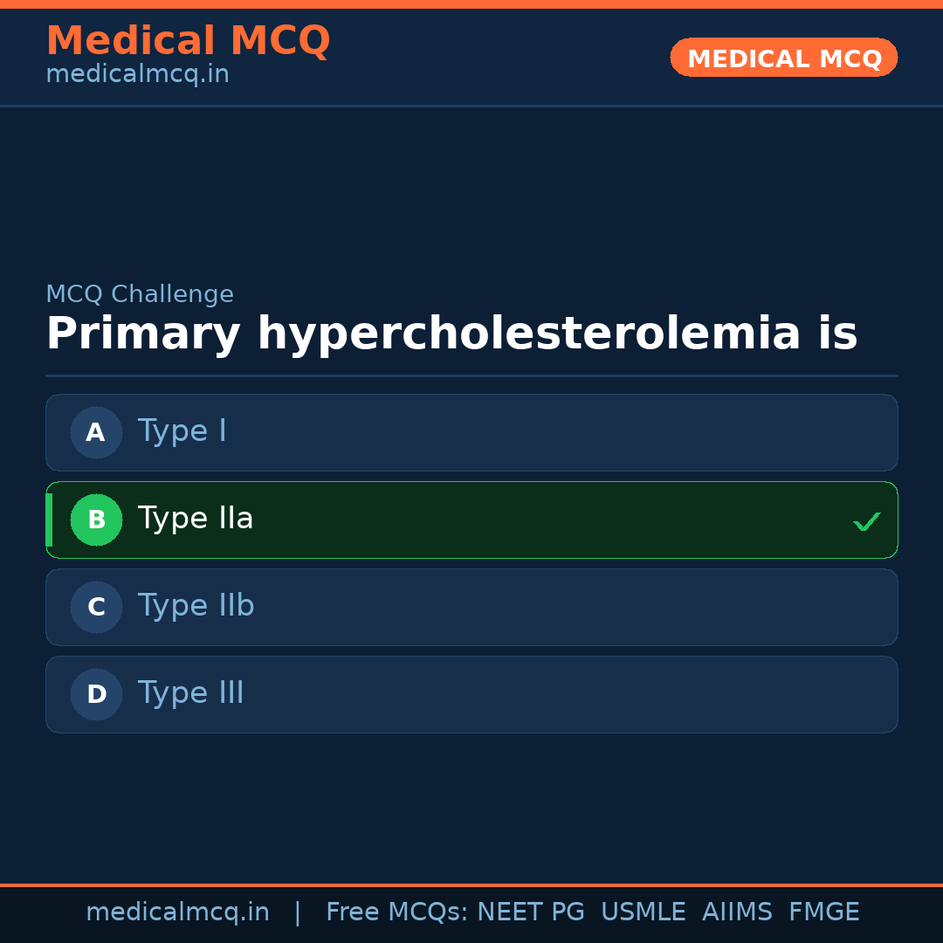The image size is (943, 943).
Task: Choose the Type III answer
Action: tap(191, 693)
